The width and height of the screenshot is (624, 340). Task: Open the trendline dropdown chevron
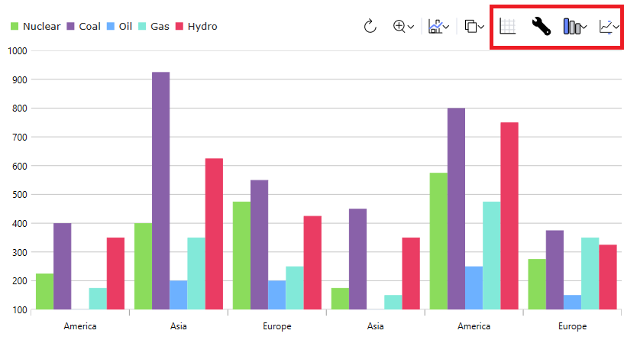point(616,28)
